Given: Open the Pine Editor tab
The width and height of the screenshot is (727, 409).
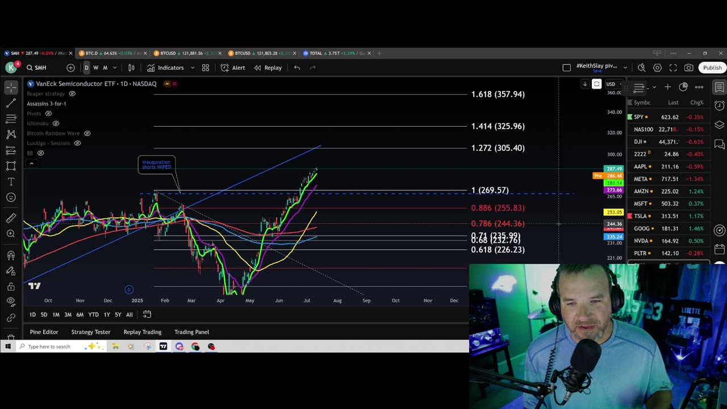Looking at the screenshot, I should [44, 332].
